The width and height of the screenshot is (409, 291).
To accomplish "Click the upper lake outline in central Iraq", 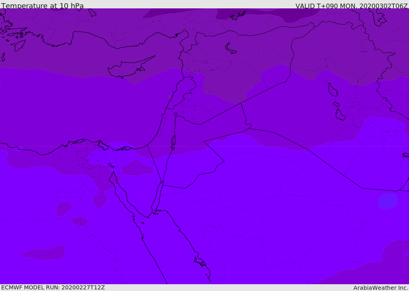I will (332, 90).
